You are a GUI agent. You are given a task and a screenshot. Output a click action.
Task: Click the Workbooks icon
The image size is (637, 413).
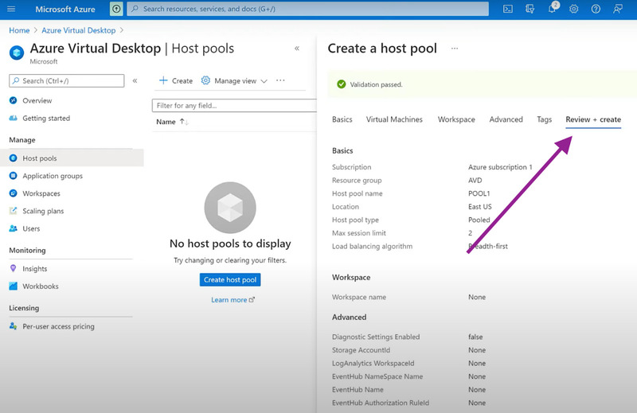14,286
